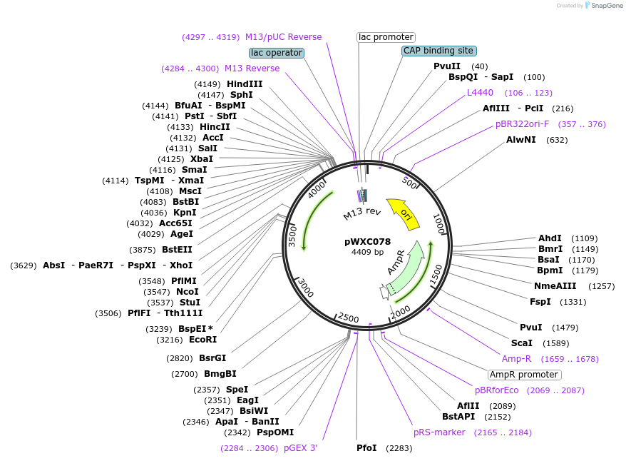Select the L4440 primer label
This screenshot has width=626, height=461.
tap(480, 93)
